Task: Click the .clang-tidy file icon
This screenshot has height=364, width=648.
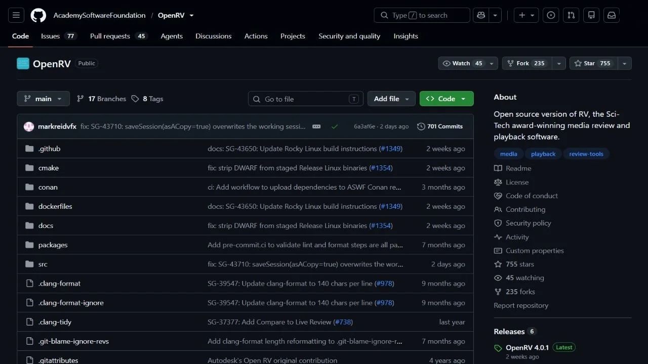Action: point(29,322)
